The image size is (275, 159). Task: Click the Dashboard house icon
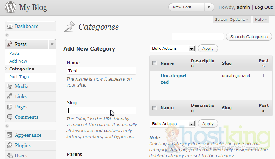[10, 26]
